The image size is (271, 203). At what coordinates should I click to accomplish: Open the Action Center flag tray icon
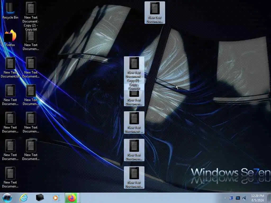point(231,198)
